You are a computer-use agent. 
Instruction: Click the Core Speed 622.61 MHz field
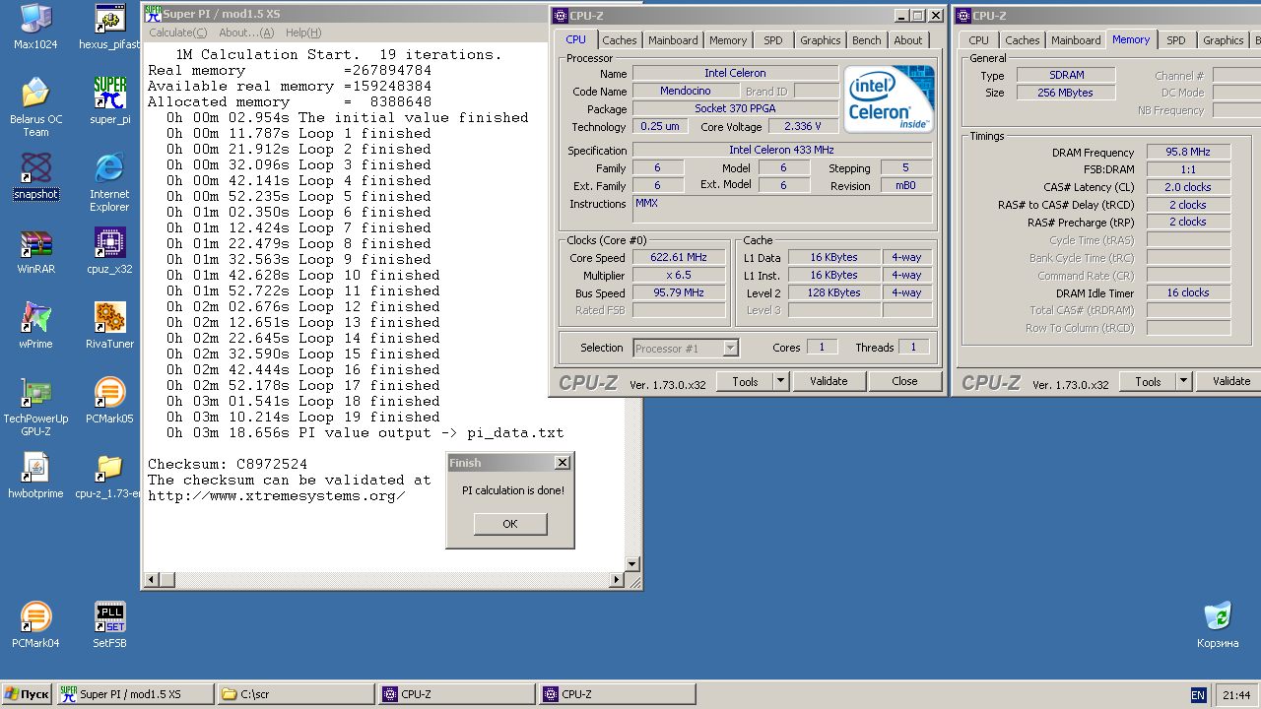pos(679,258)
